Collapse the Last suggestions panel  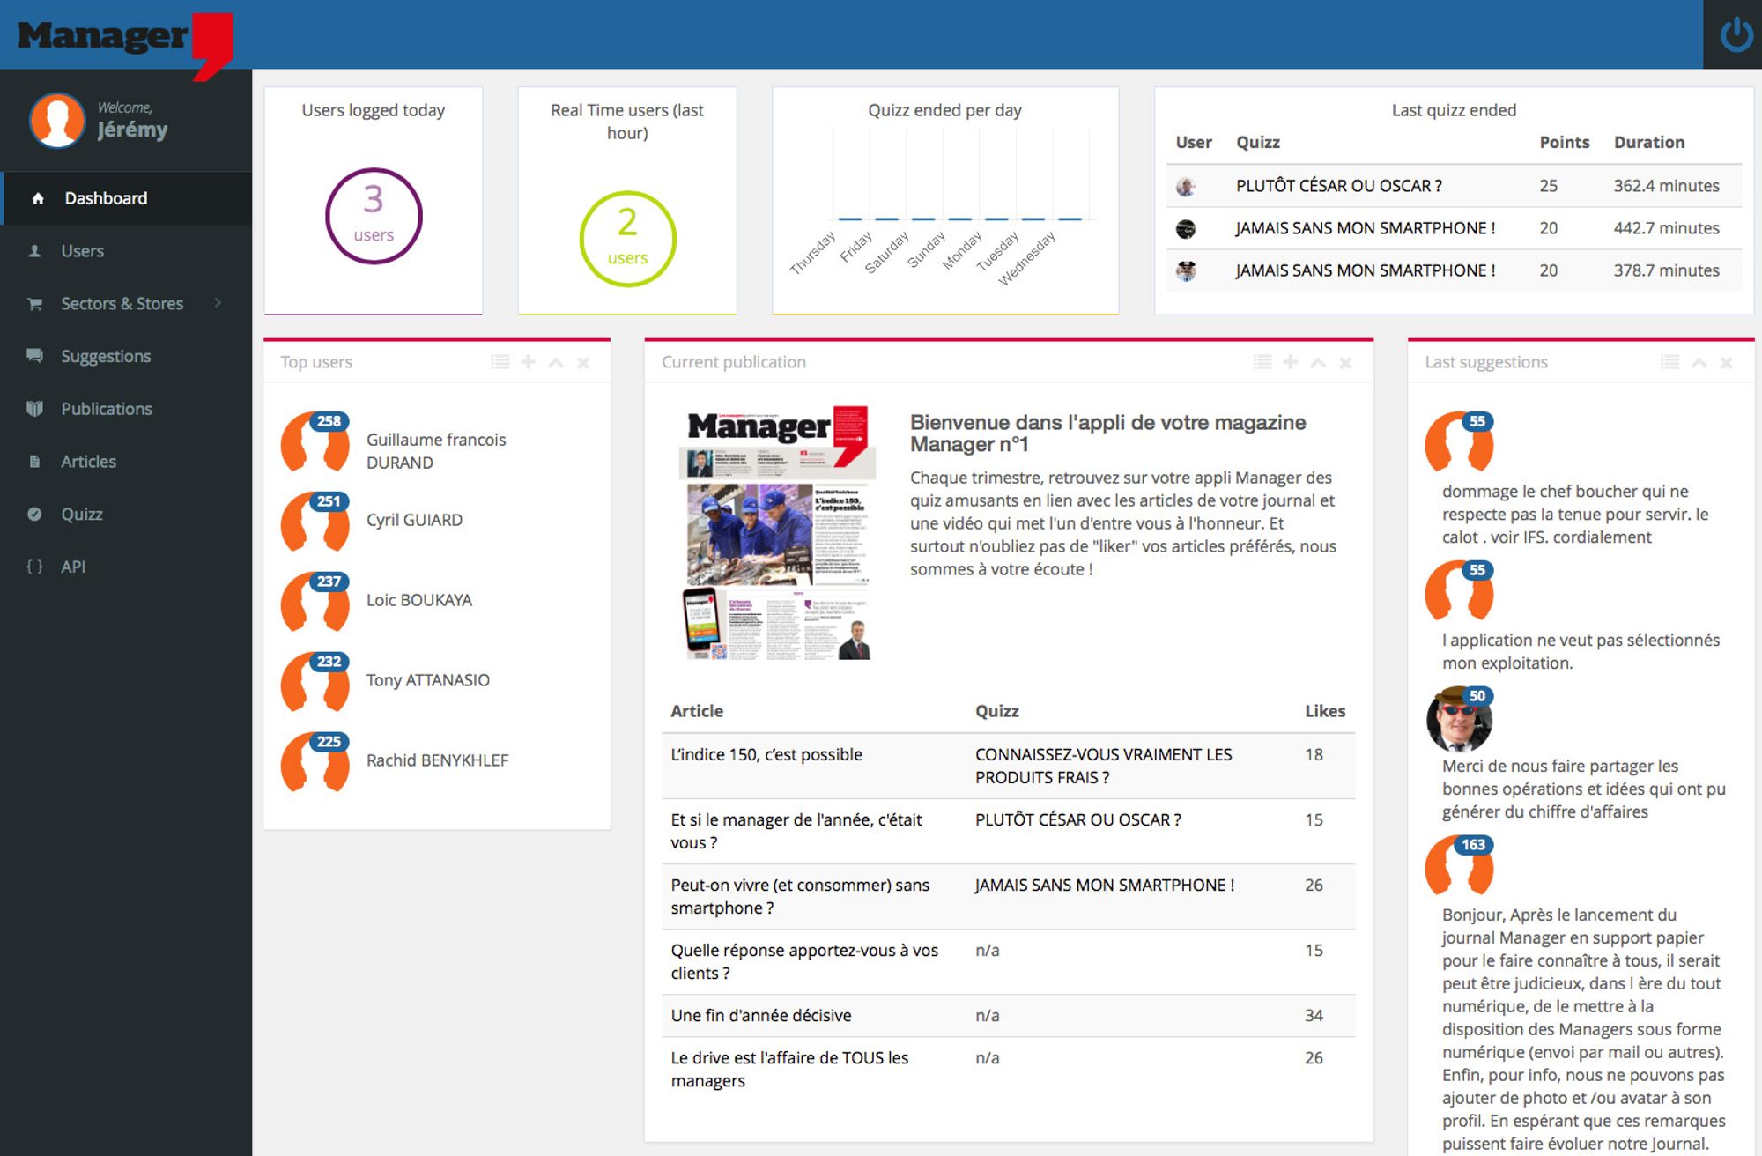tap(1699, 363)
